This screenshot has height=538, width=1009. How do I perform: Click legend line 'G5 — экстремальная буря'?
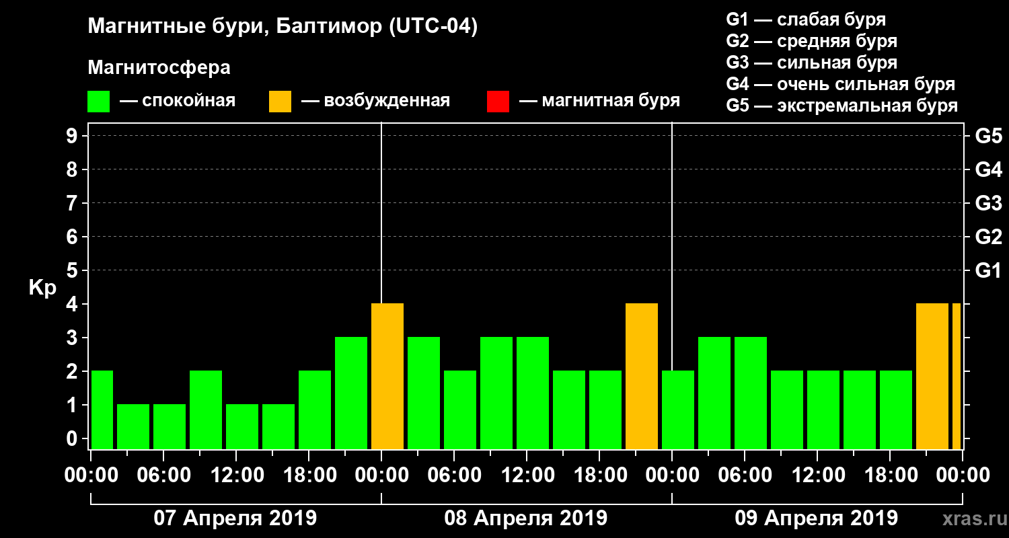coord(842,106)
